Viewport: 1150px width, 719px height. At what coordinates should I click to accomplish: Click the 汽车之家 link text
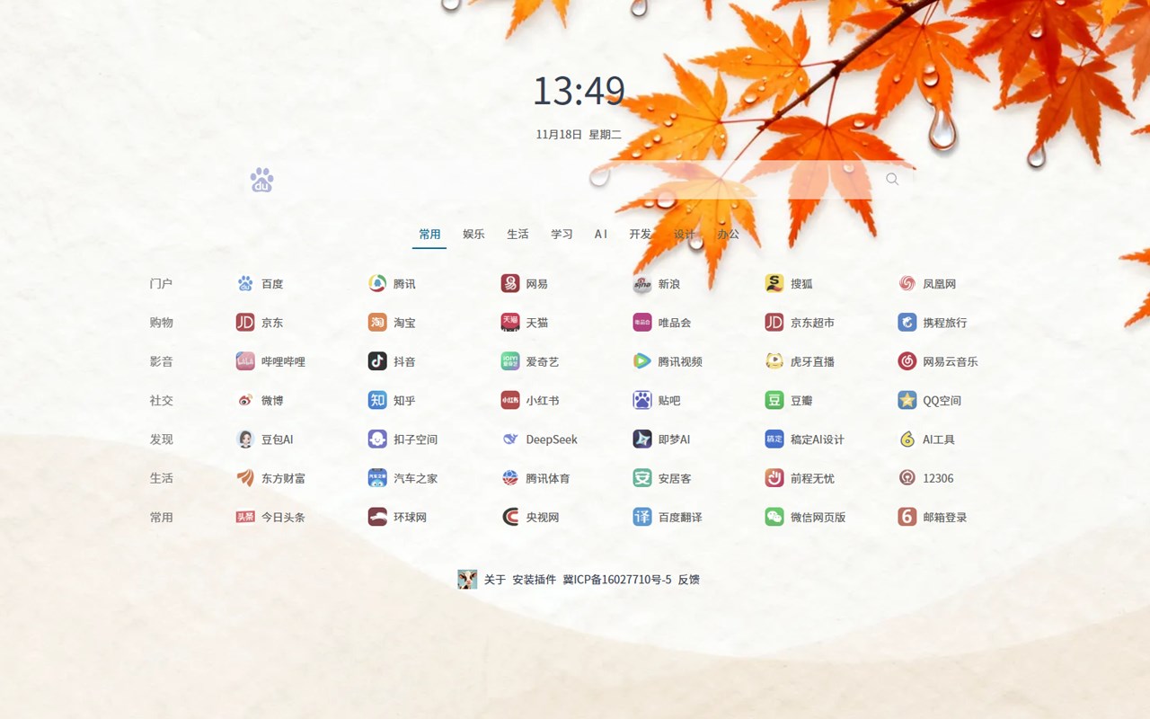(415, 478)
